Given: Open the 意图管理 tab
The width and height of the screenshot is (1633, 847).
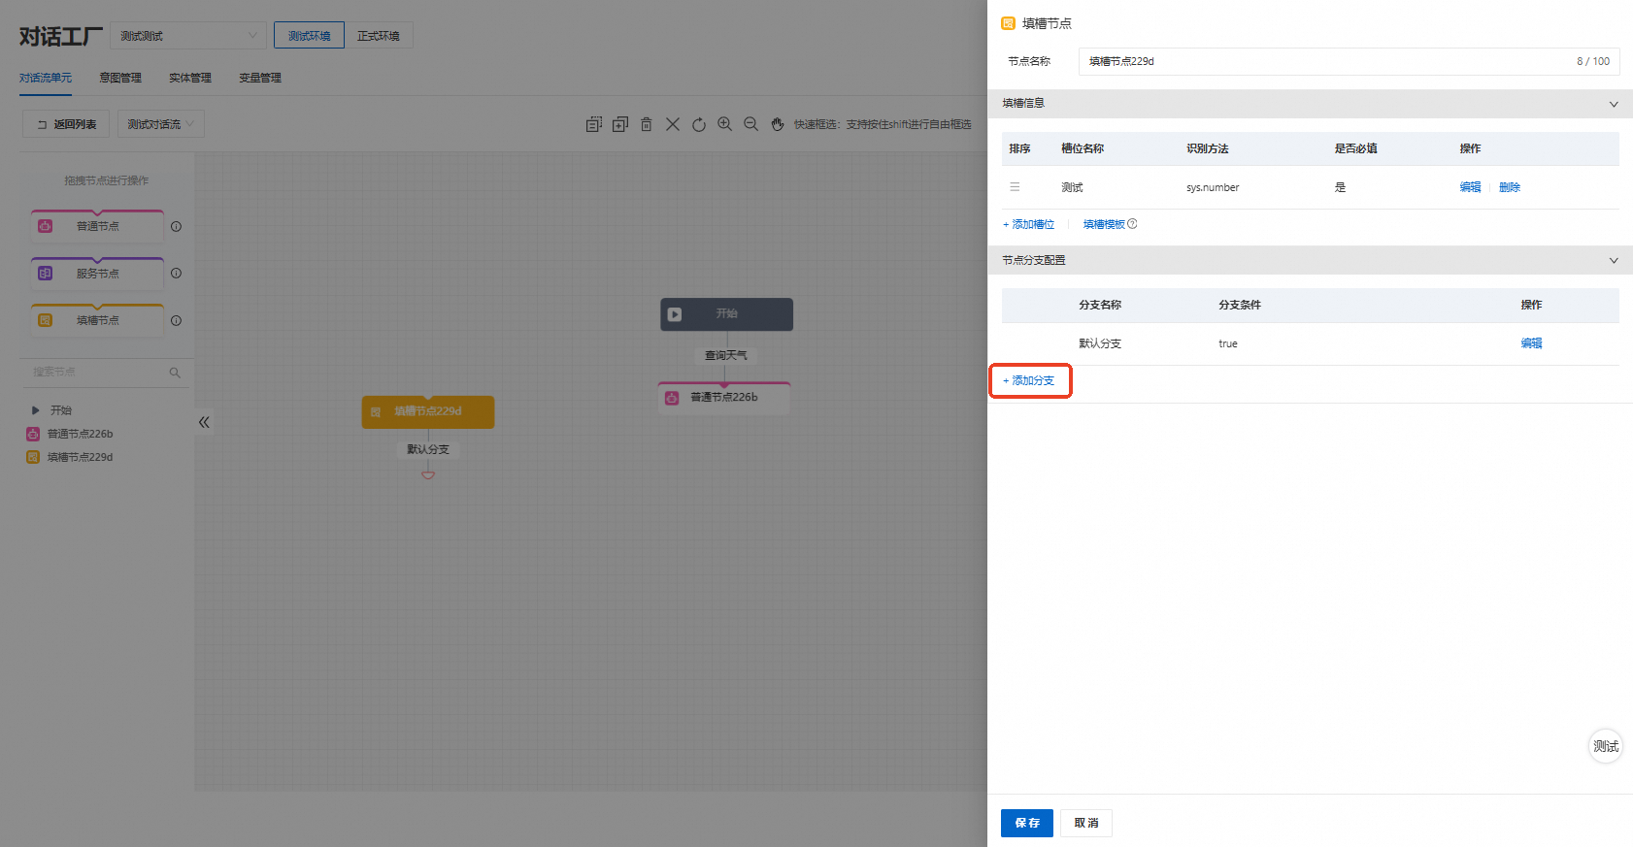Looking at the screenshot, I should (120, 78).
